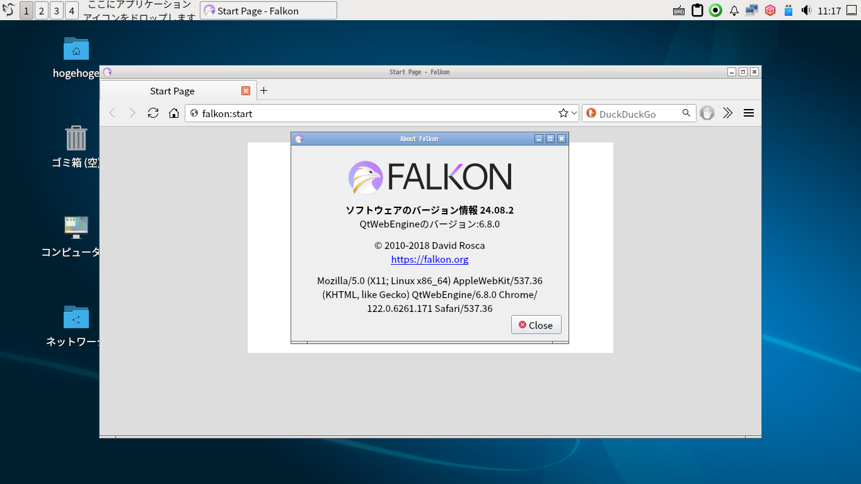Screen dimensions: 861x484
Task: Close the Start Page tab
Action: point(246,91)
